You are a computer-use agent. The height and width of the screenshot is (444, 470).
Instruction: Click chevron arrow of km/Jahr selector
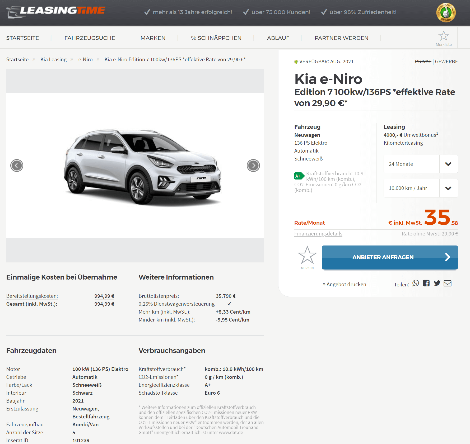(448, 188)
